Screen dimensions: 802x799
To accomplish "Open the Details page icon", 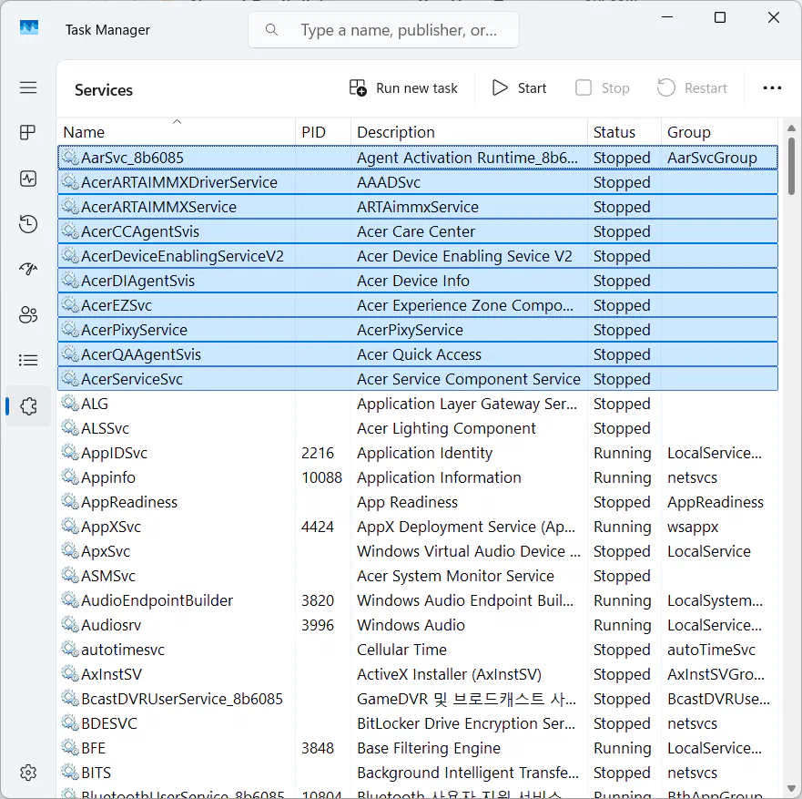I will pyautogui.click(x=28, y=361).
